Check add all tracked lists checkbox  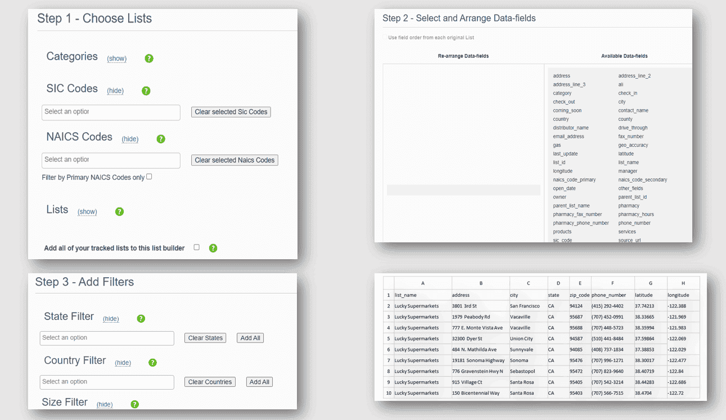pos(196,247)
